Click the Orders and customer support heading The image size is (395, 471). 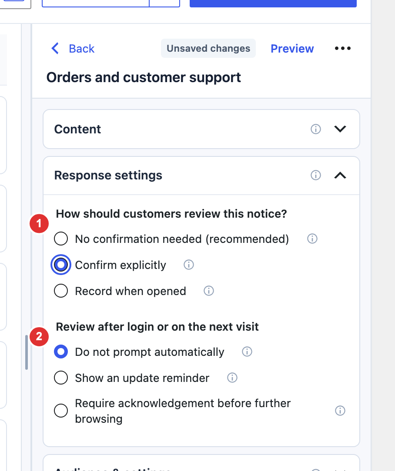144,77
